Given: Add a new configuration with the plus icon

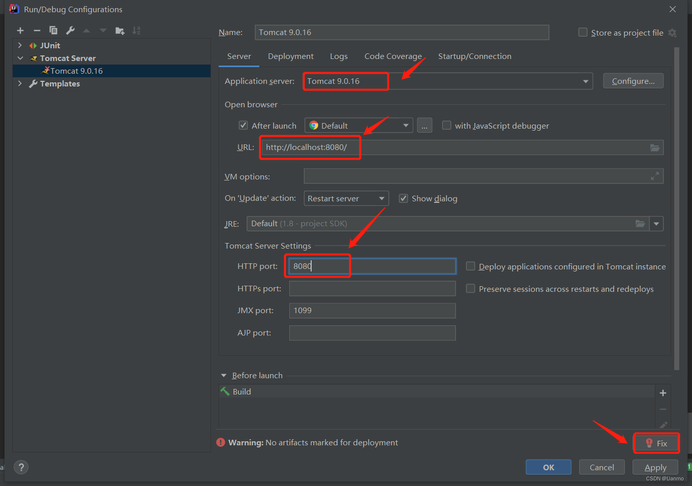Looking at the screenshot, I should [20, 31].
